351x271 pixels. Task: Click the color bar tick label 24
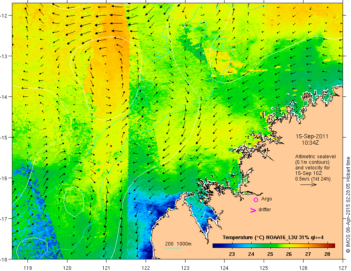click(251, 254)
